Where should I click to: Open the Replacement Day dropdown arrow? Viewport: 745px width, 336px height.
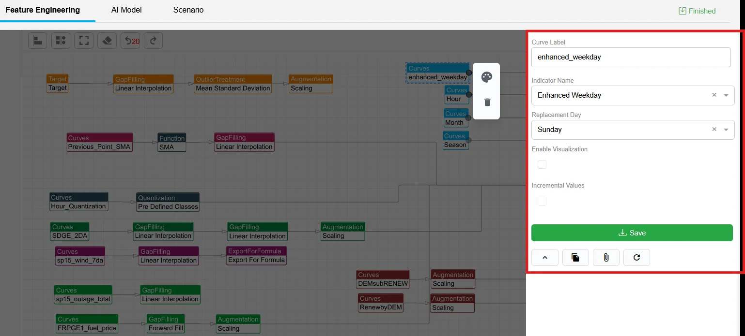(726, 130)
